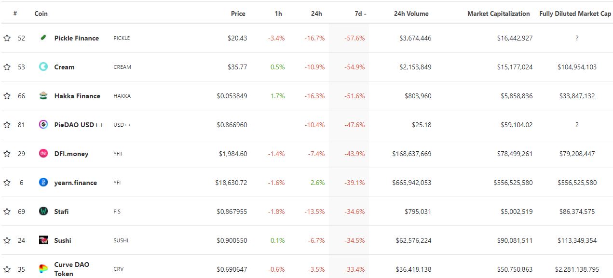The width and height of the screenshot is (613, 278).
Task: Sort by Fully Diluted Market Cap header
Action: (575, 13)
